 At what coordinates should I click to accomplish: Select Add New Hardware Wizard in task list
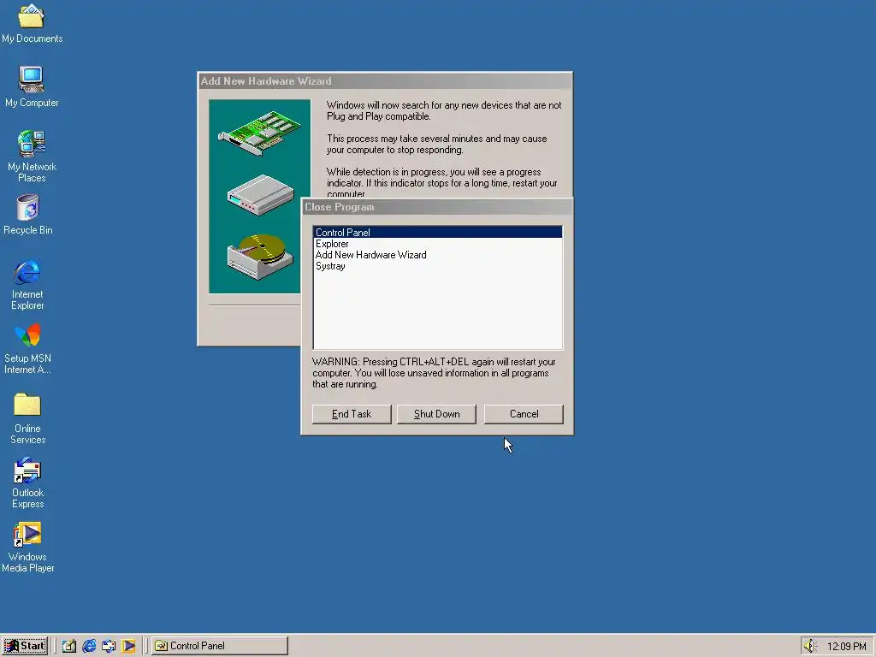coord(437,255)
